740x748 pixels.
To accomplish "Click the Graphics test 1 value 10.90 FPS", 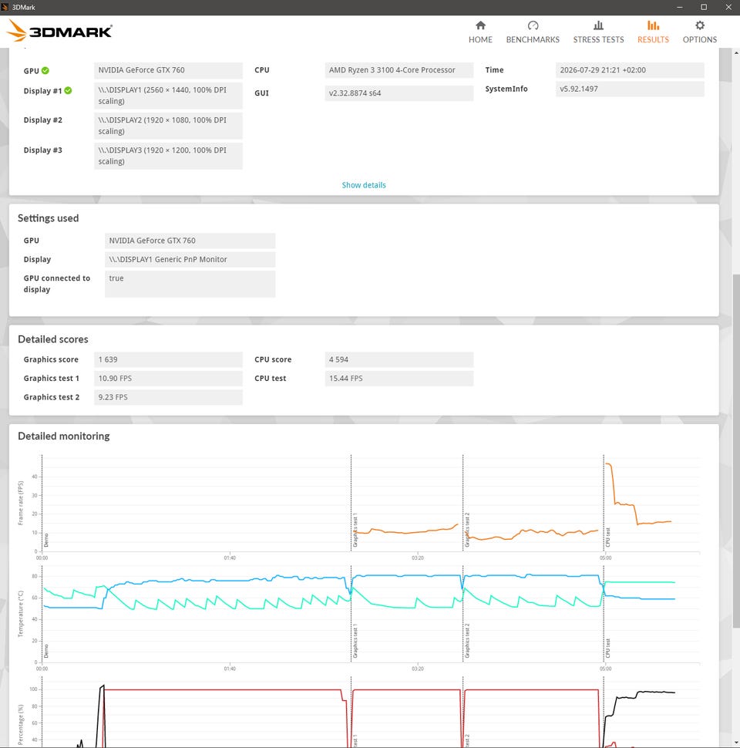I will tap(168, 379).
